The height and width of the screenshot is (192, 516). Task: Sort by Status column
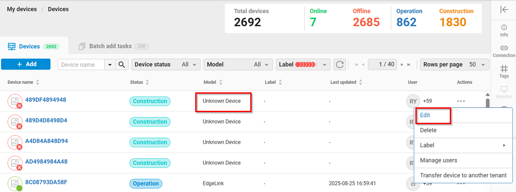click(147, 82)
